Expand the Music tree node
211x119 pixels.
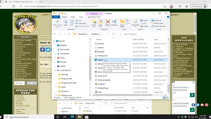pos(55,58)
